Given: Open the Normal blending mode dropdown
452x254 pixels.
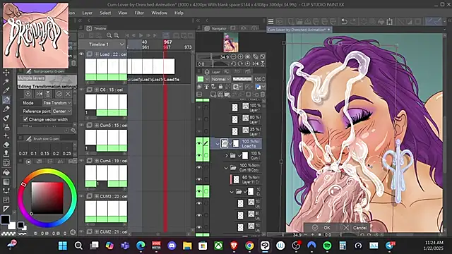Looking at the screenshot, I should (220, 79).
